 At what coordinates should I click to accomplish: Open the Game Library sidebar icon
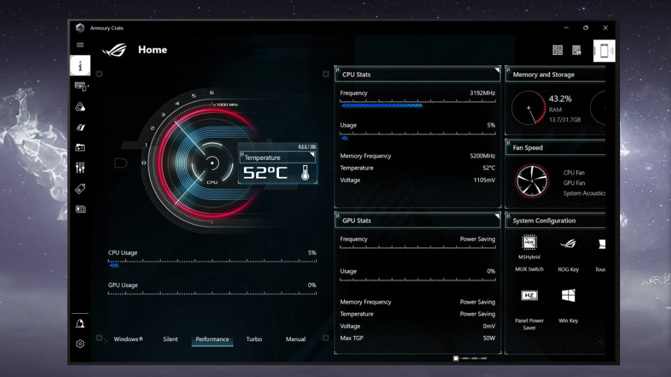pos(80,148)
